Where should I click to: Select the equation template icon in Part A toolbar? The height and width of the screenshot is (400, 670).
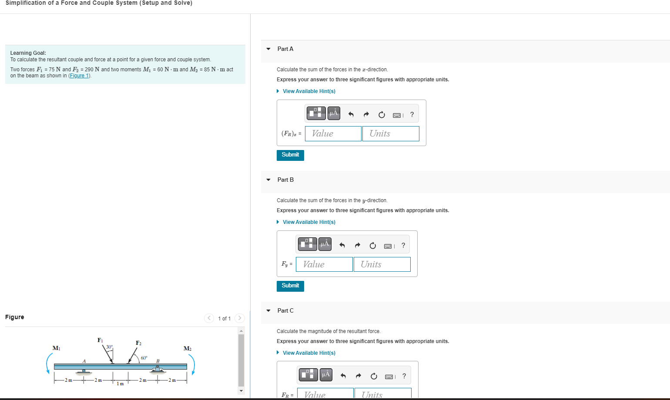[316, 113]
